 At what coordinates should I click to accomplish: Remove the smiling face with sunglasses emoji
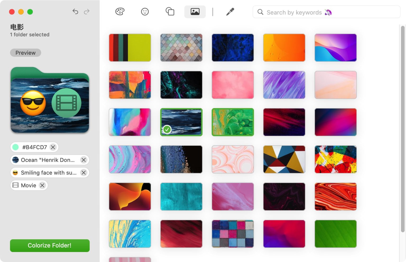(x=84, y=173)
